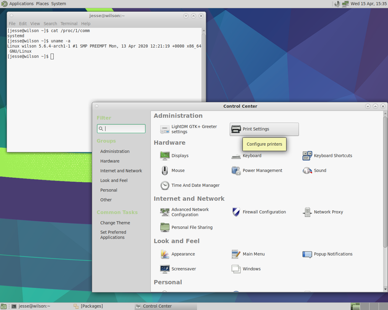Open the Displays settings icon
This screenshot has height=310, width=388.
pos(165,156)
